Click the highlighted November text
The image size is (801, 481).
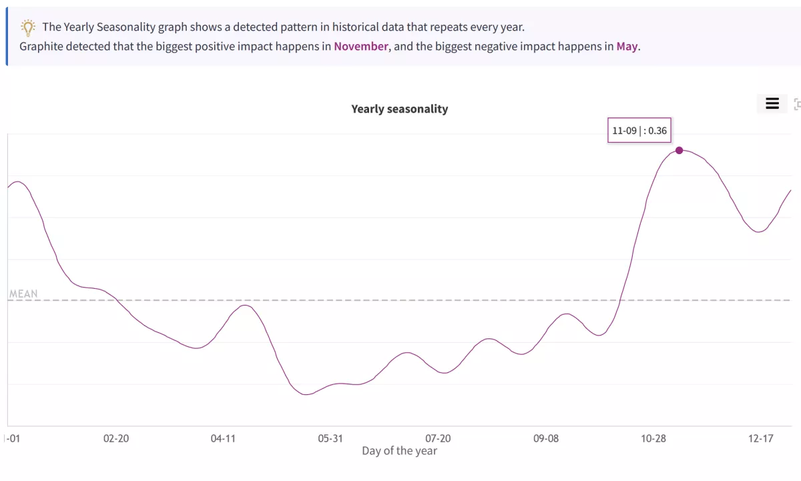[360, 47]
